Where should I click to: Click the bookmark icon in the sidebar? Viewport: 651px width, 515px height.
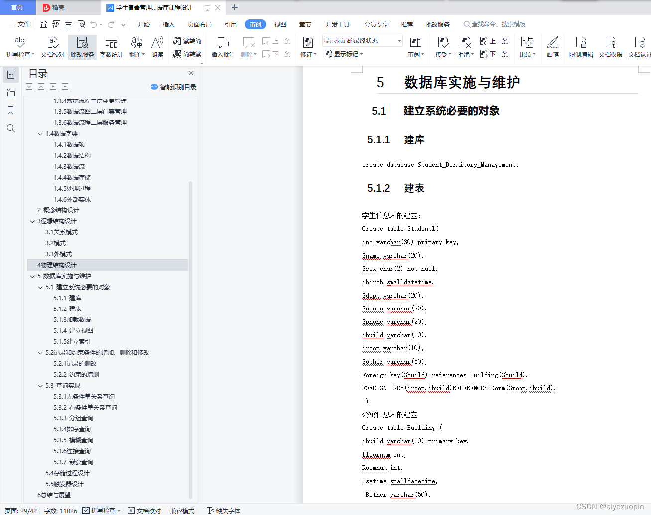coord(11,110)
